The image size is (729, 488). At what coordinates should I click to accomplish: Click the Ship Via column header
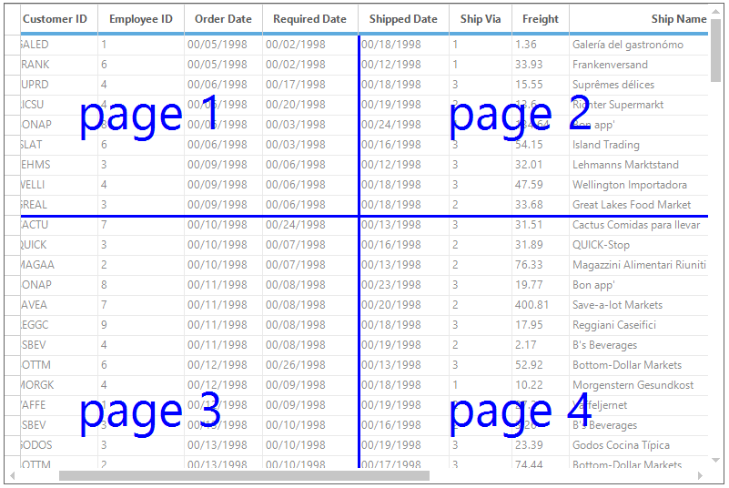481,19
